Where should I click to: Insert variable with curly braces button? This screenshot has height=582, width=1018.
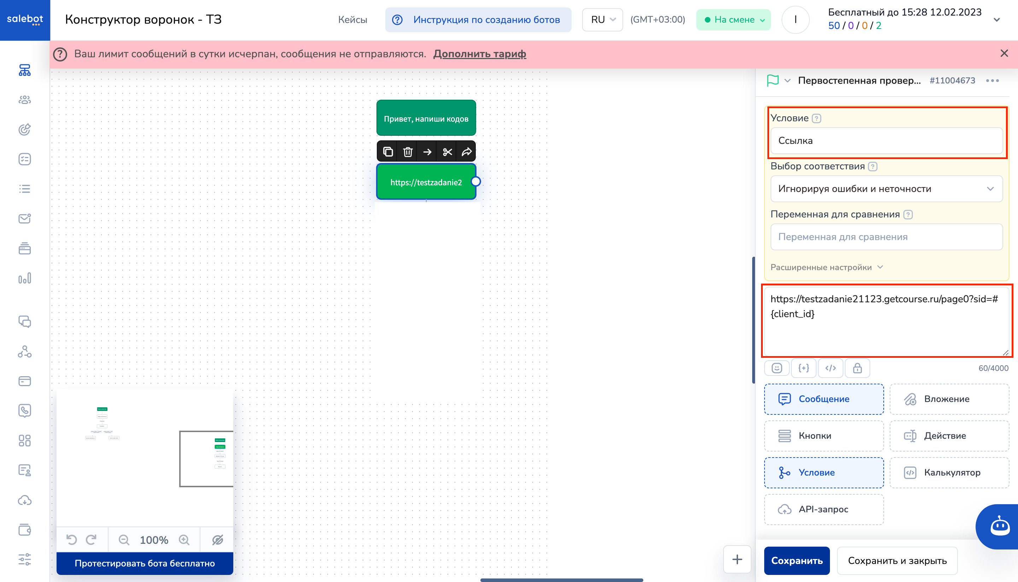(x=803, y=368)
